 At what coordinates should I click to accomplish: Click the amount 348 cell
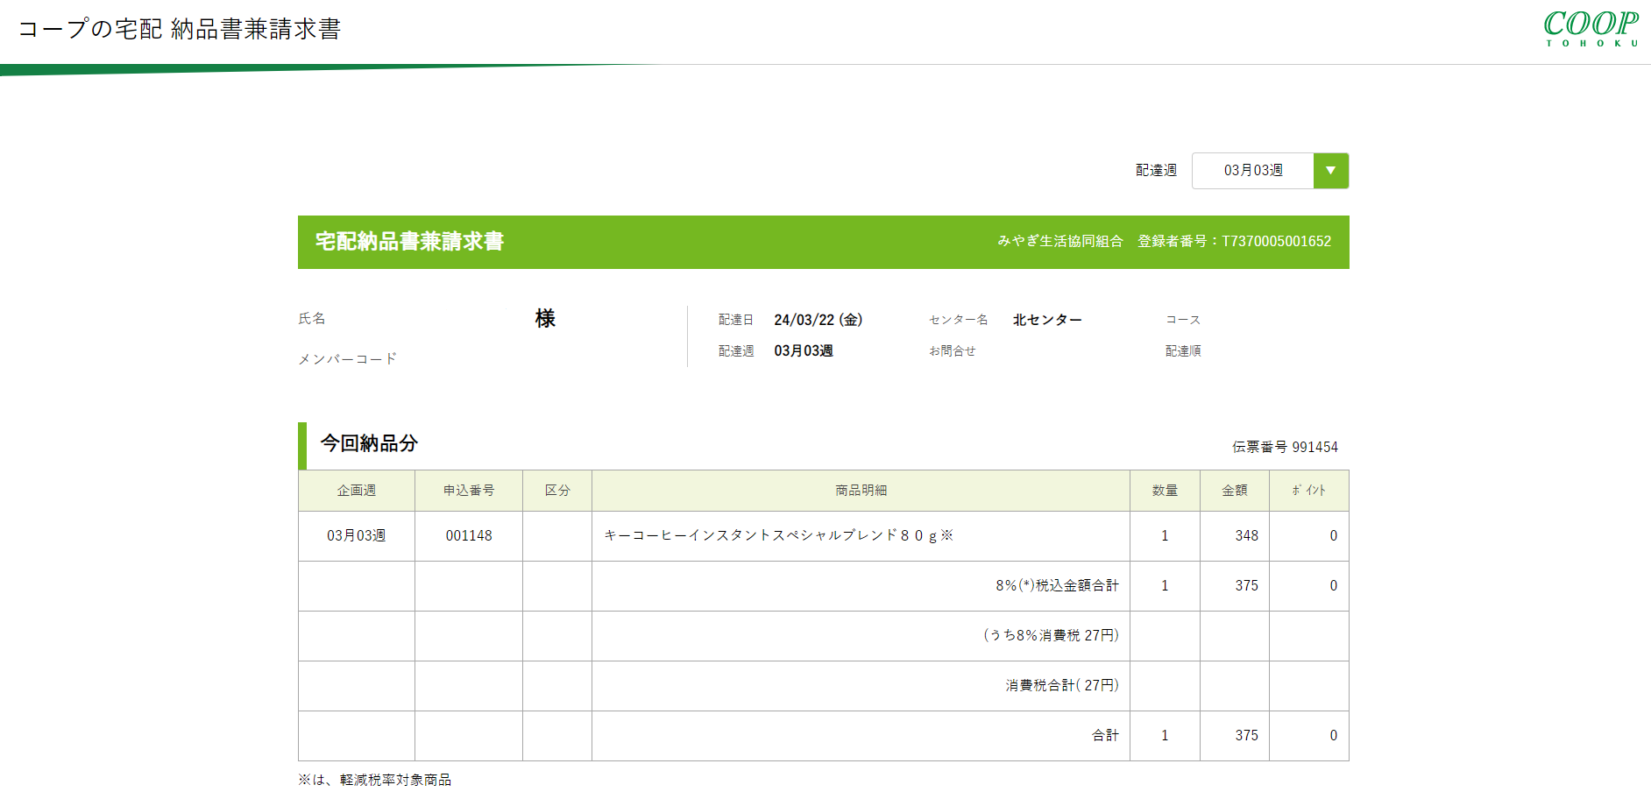coord(1235,536)
